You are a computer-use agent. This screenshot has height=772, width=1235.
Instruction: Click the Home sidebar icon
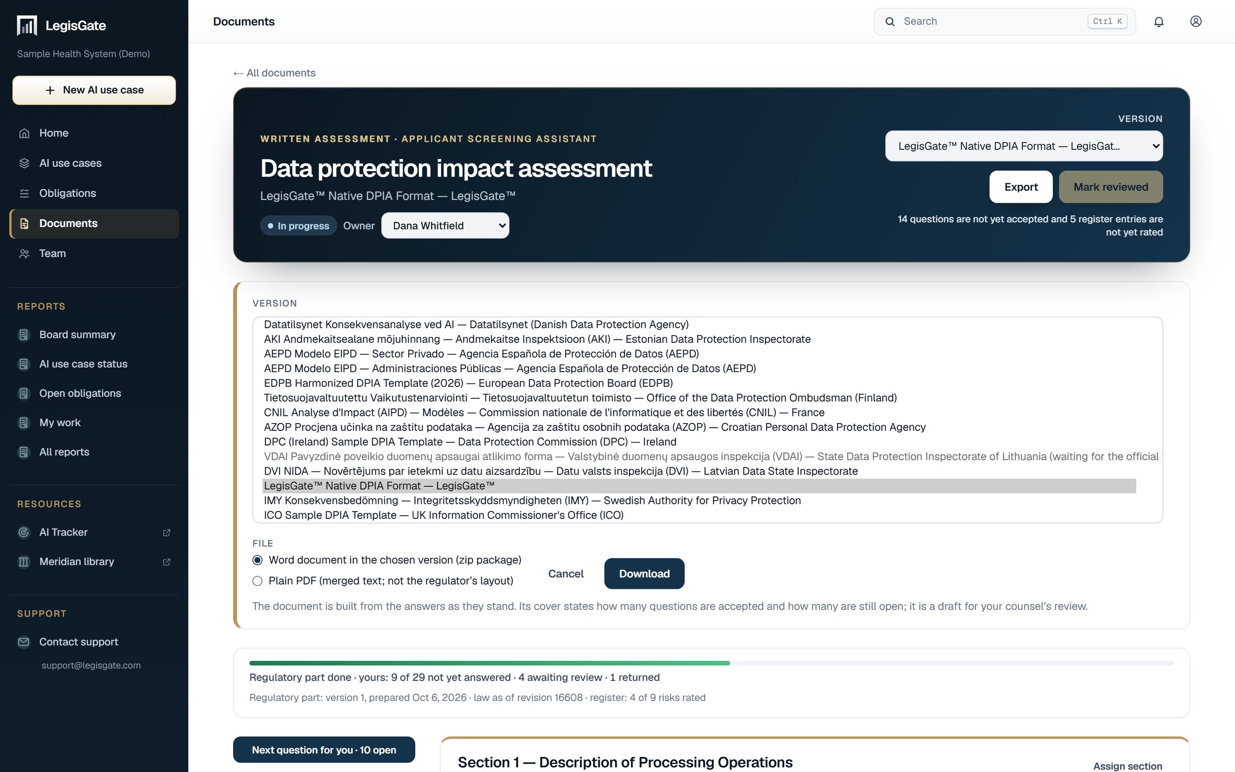(x=24, y=133)
